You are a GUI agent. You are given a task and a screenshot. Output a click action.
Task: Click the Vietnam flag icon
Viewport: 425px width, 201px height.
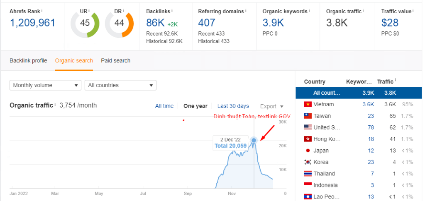pos(308,104)
